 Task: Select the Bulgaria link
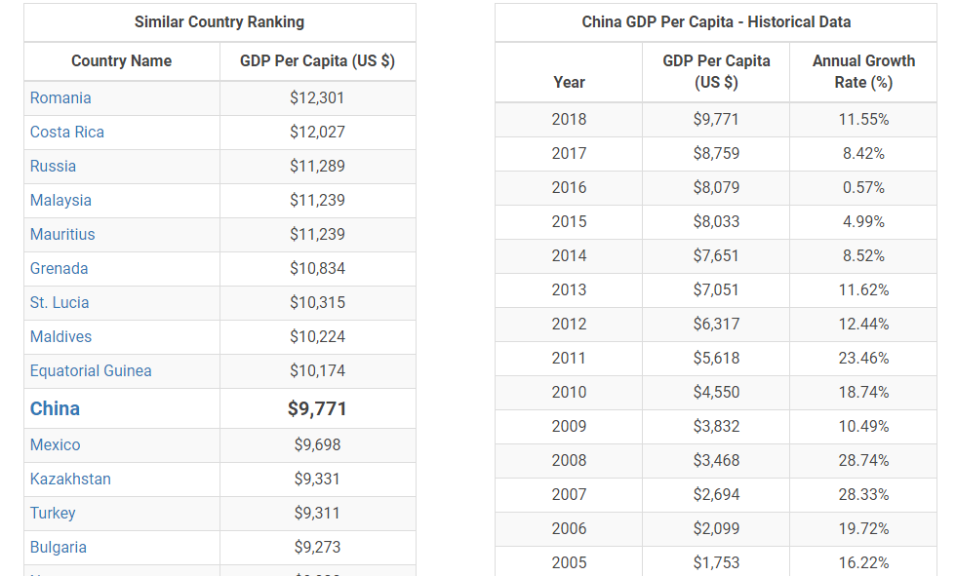59,547
